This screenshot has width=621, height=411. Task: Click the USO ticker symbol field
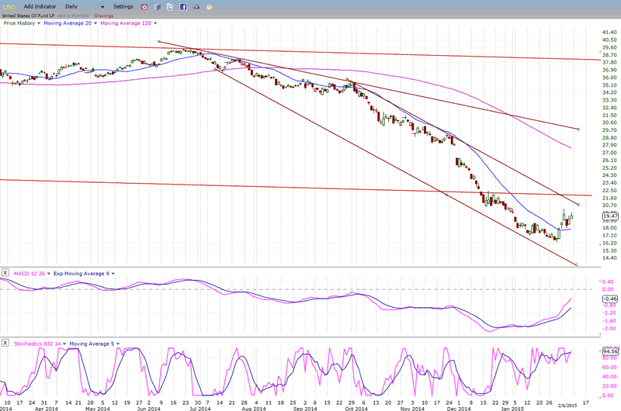click(x=9, y=6)
